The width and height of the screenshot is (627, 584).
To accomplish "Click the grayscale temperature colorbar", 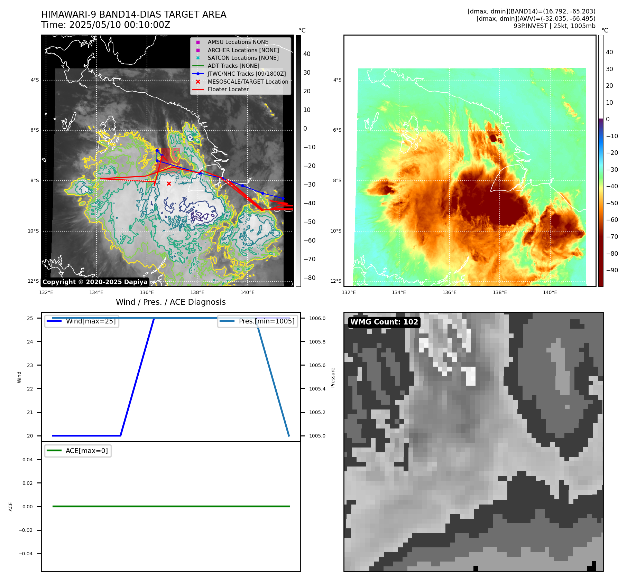I will pos(298,161).
